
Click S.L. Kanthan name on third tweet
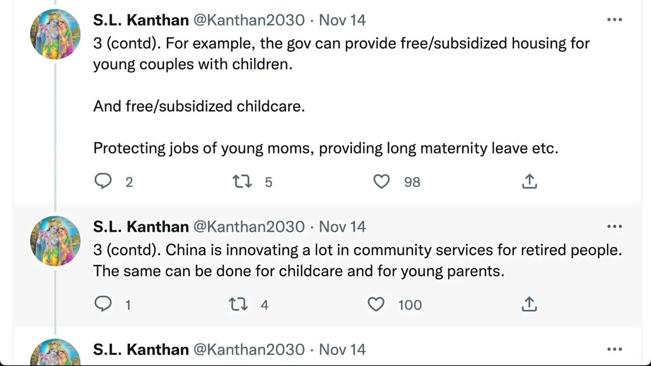click(141, 349)
